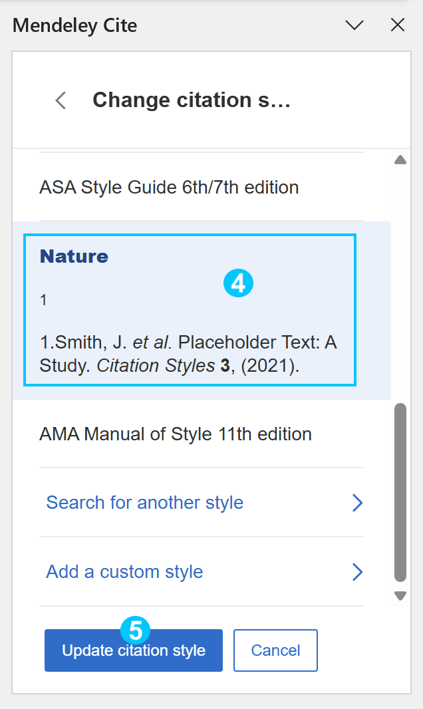Click the style list scrollbar thumb
This screenshot has width=423, height=709.
(400, 492)
